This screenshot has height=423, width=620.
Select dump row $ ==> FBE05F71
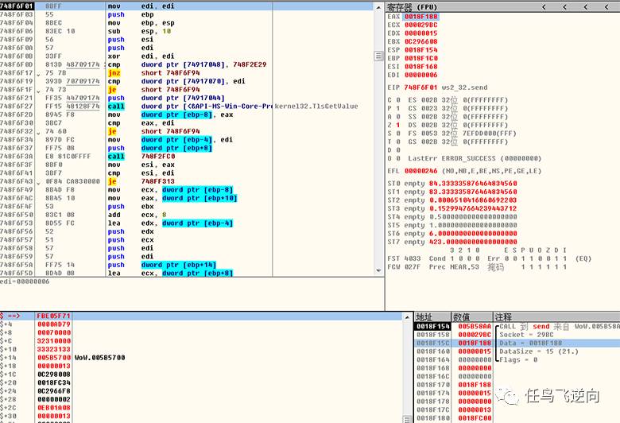201,316
